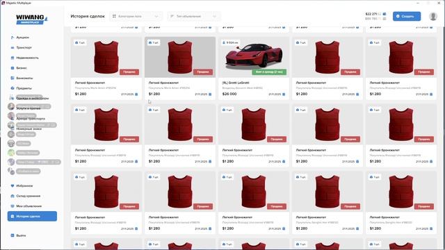
Task: Click the calendar icon on Grotti LaGrotti card
Action: (x=284, y=94)
